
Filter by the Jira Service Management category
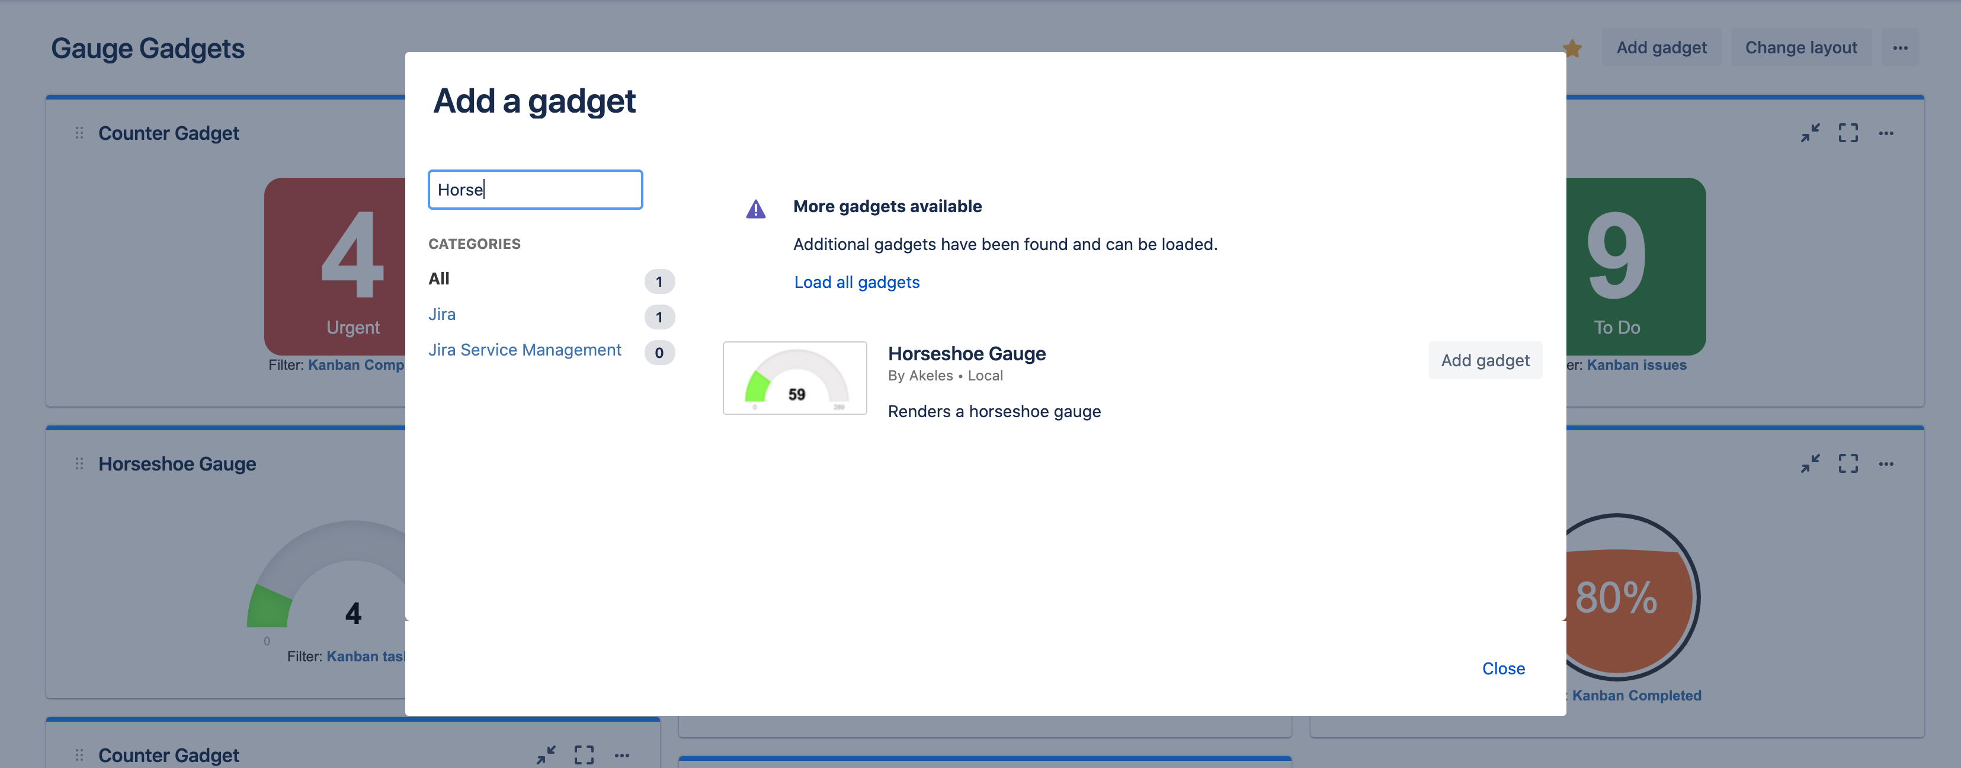click(524, 350)
